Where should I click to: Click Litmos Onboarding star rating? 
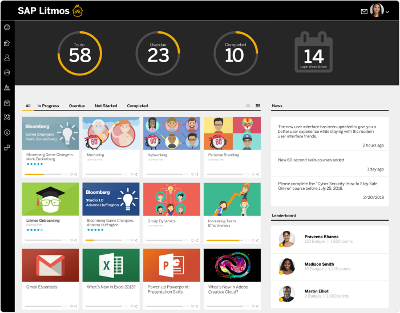pos(34,230)
